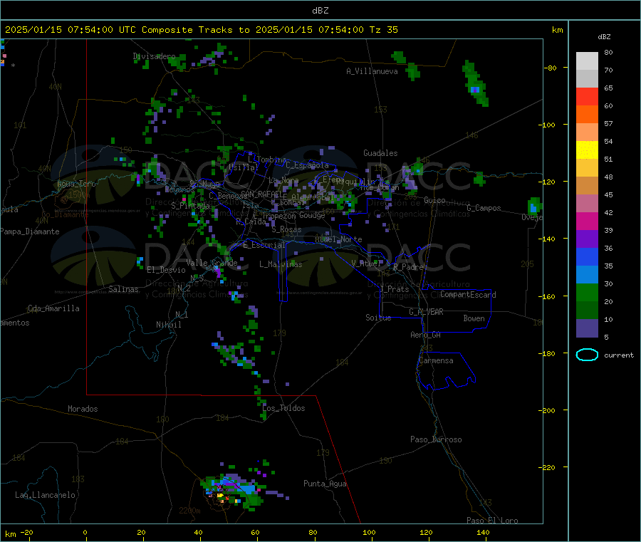Click the 'dBZ' title at the top
The image size is (641, 542).
coord(320,11)
